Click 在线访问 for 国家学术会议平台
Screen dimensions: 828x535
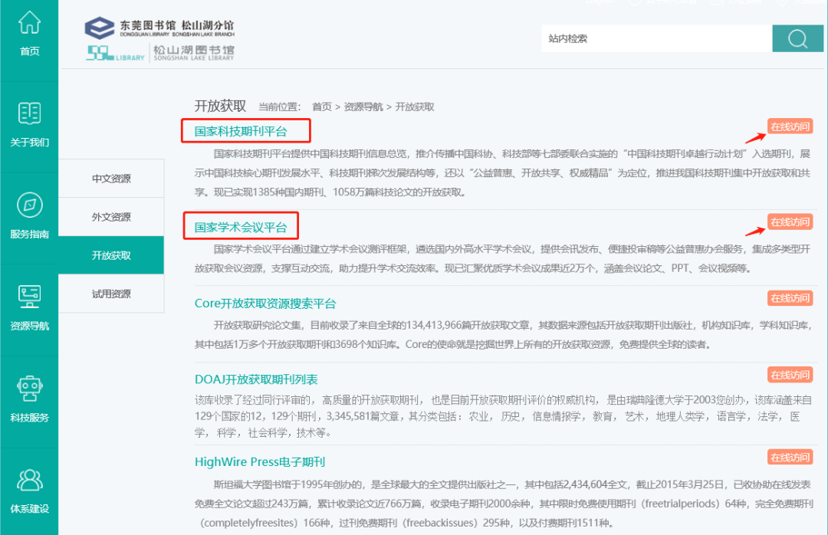click(x=790, y=222)
